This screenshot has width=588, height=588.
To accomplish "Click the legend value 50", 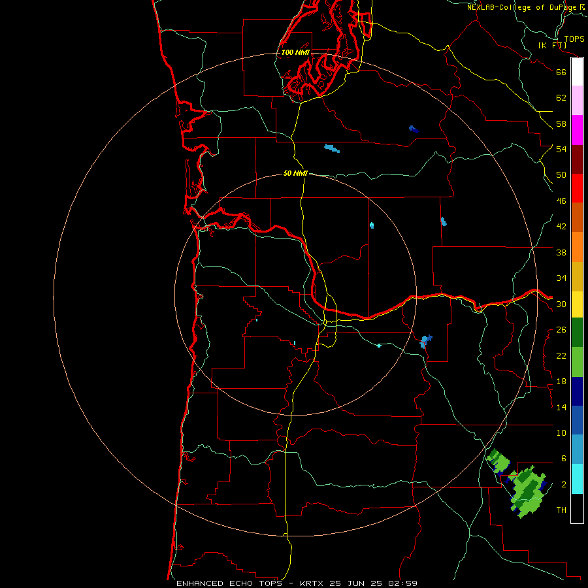I will pos(561,175).
